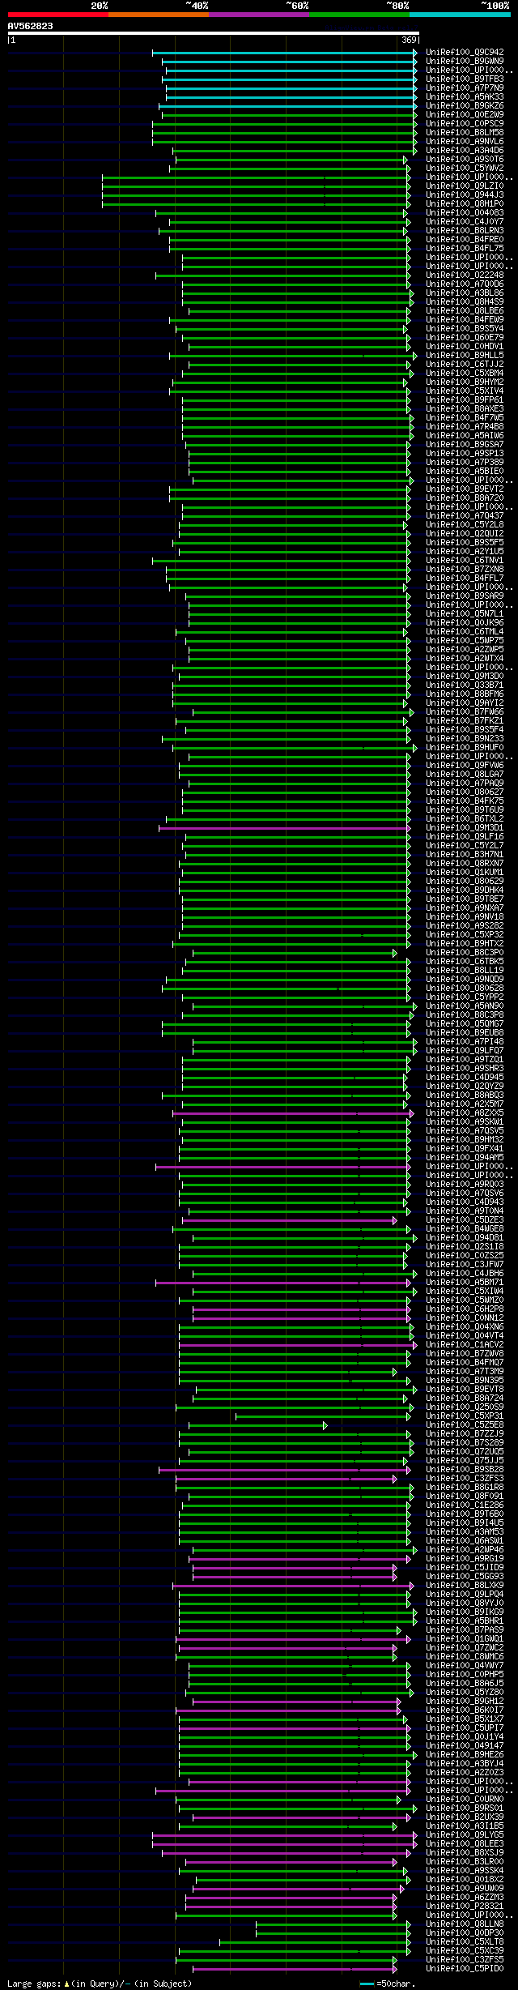Screen dimensions: 518x1990
Task: Open hit UniRef100_A9S0T6
Action: click(465, 159)
